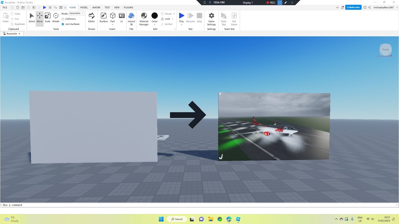The image size is (399, 224).
Task: Click the Cut button
Action: pos(15,19)
